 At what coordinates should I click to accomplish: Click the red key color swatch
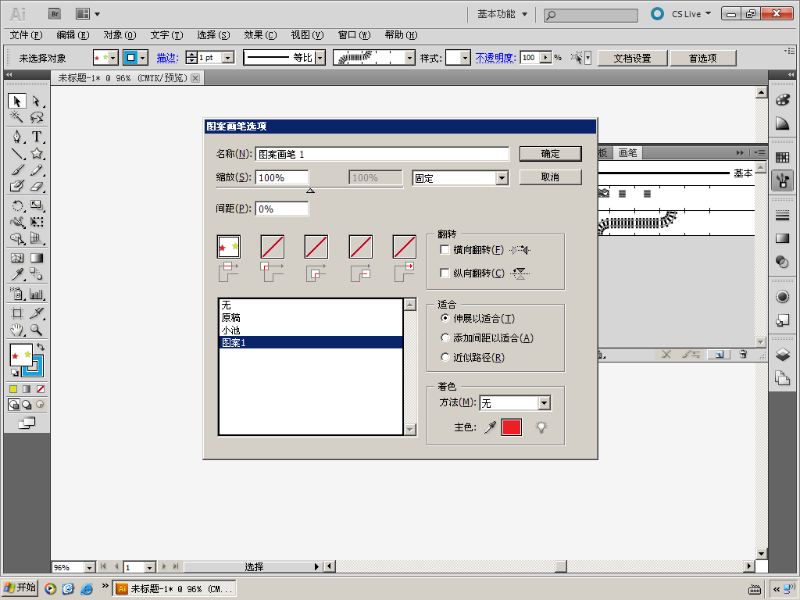[x=511, y=427]
